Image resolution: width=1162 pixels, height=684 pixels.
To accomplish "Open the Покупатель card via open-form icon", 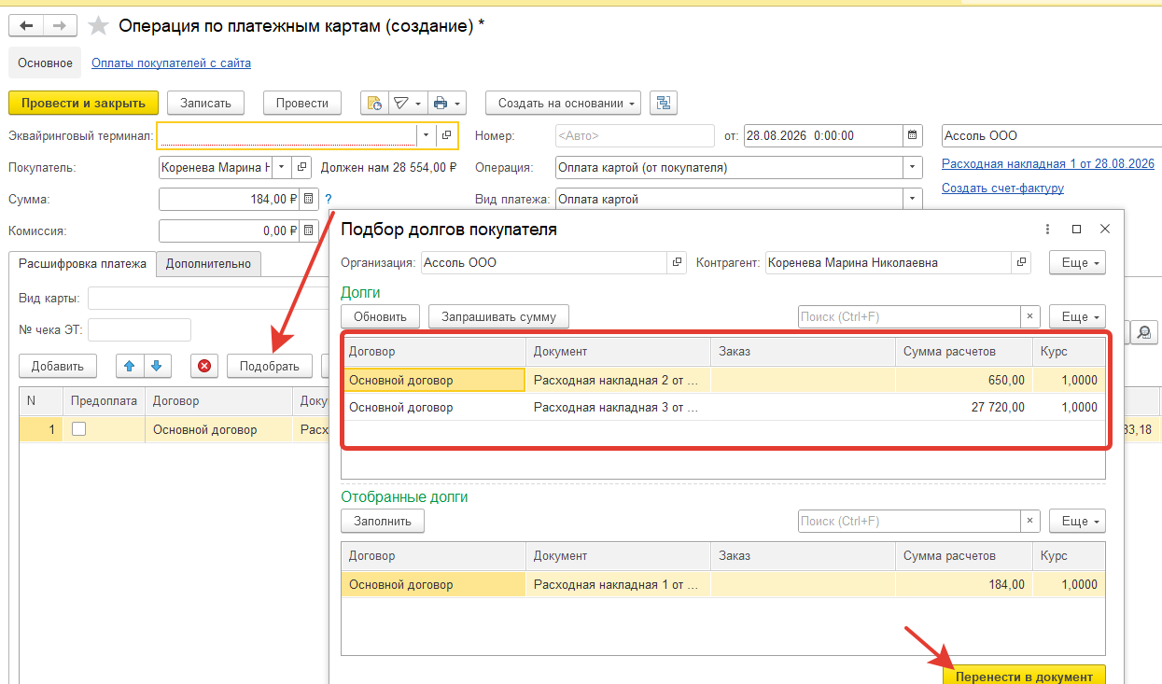I will click(301, 168).
